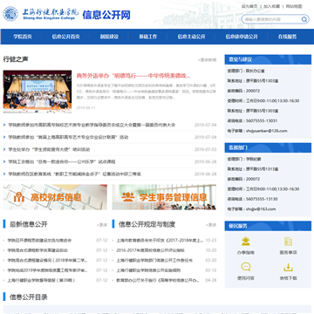The image size is (314, 314).
Task: Go to 学院首页 in navigation bar
Action: click(x=23, y=37)
